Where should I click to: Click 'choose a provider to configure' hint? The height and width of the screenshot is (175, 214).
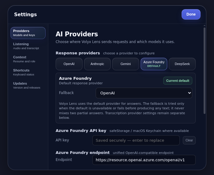(x=129, y=53)
